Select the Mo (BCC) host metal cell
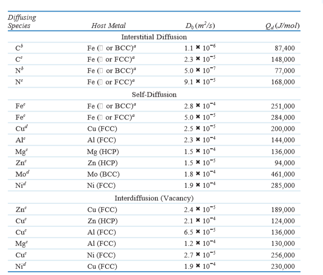This screenshot has width=323, height=275. (103, 175)
